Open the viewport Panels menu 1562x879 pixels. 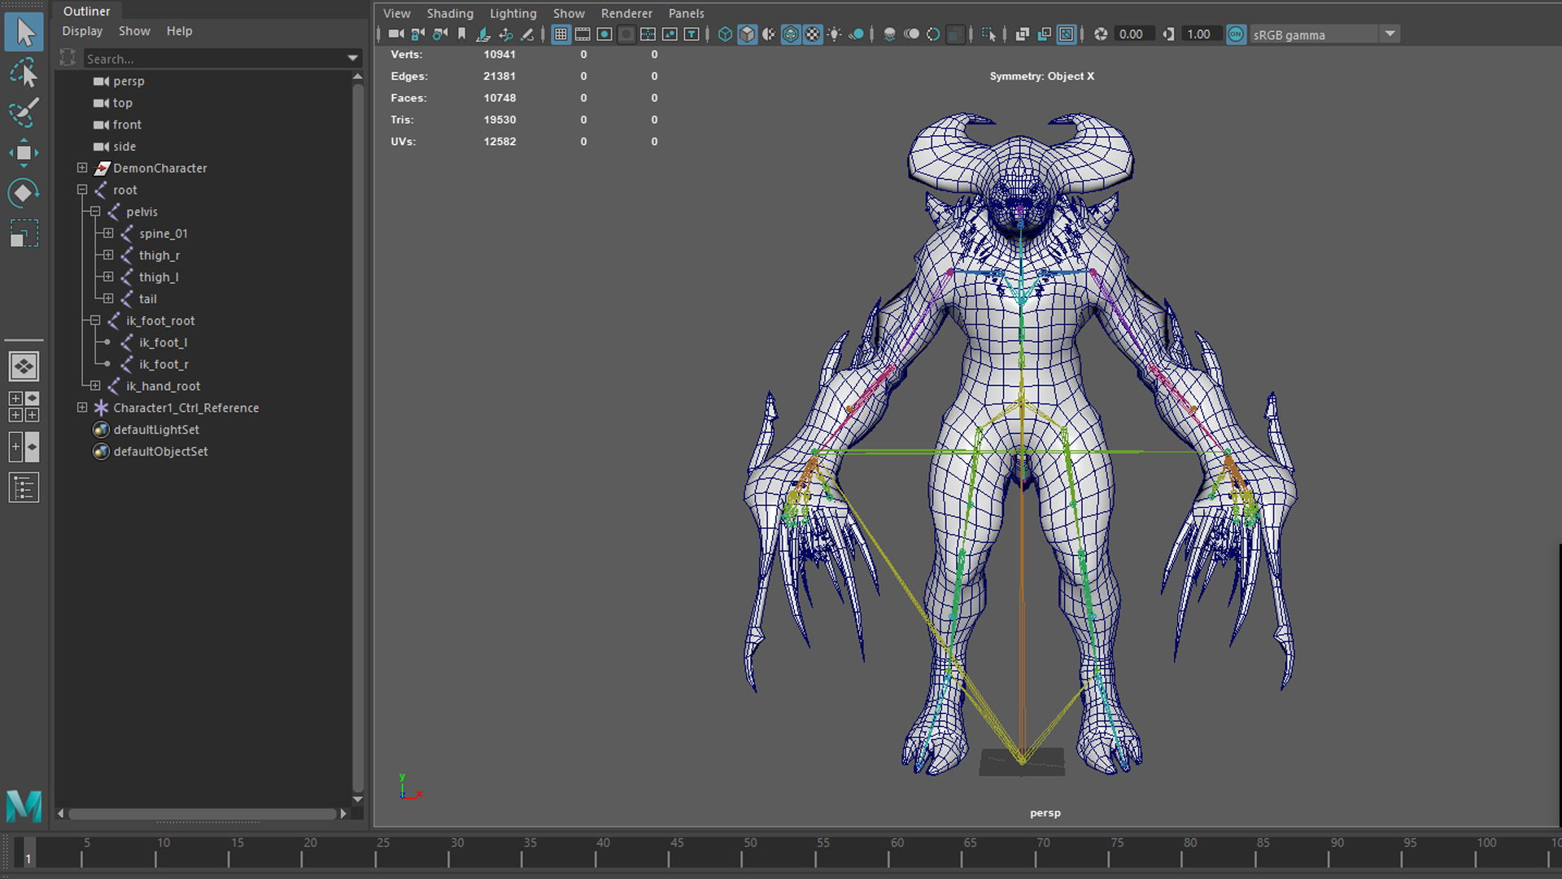coord(687,13)
